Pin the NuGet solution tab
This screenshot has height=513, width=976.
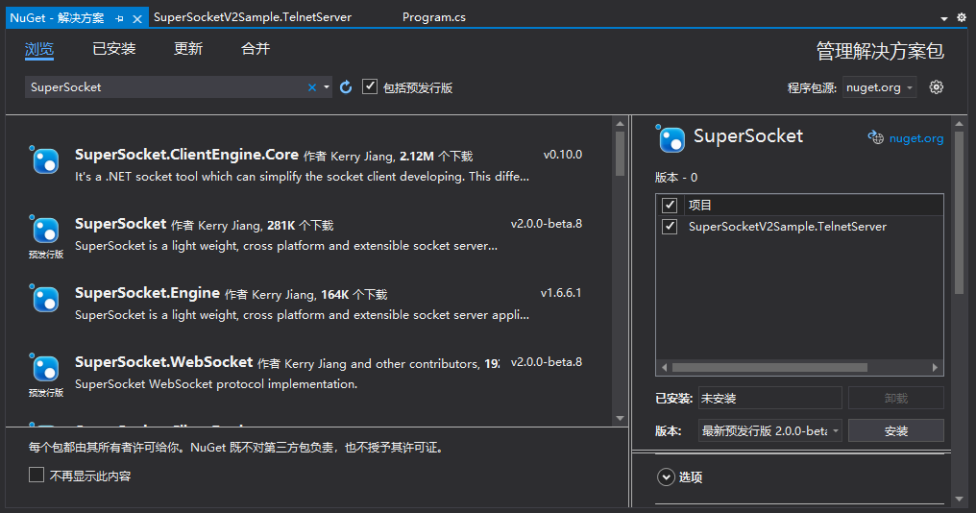(x=119, y=18)
